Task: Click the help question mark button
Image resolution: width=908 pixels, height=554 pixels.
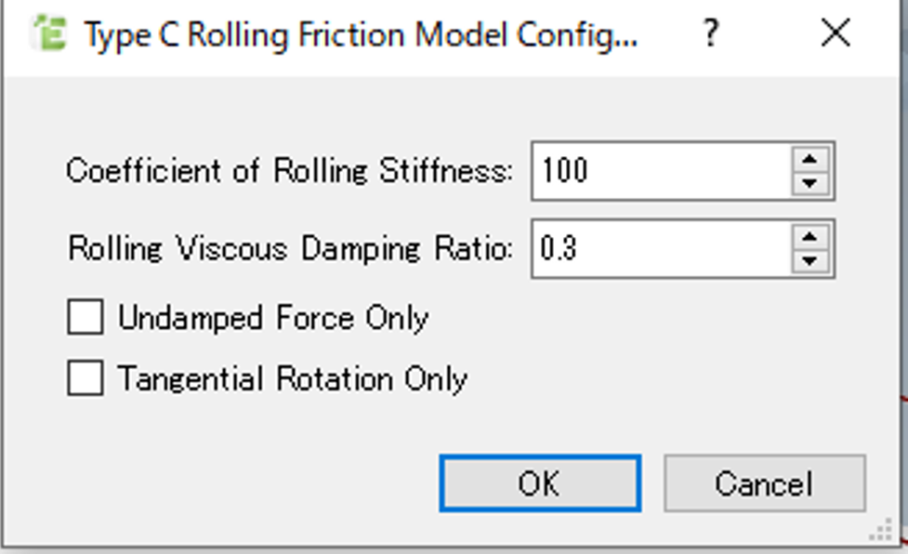Action: click(x=710, y=33)
